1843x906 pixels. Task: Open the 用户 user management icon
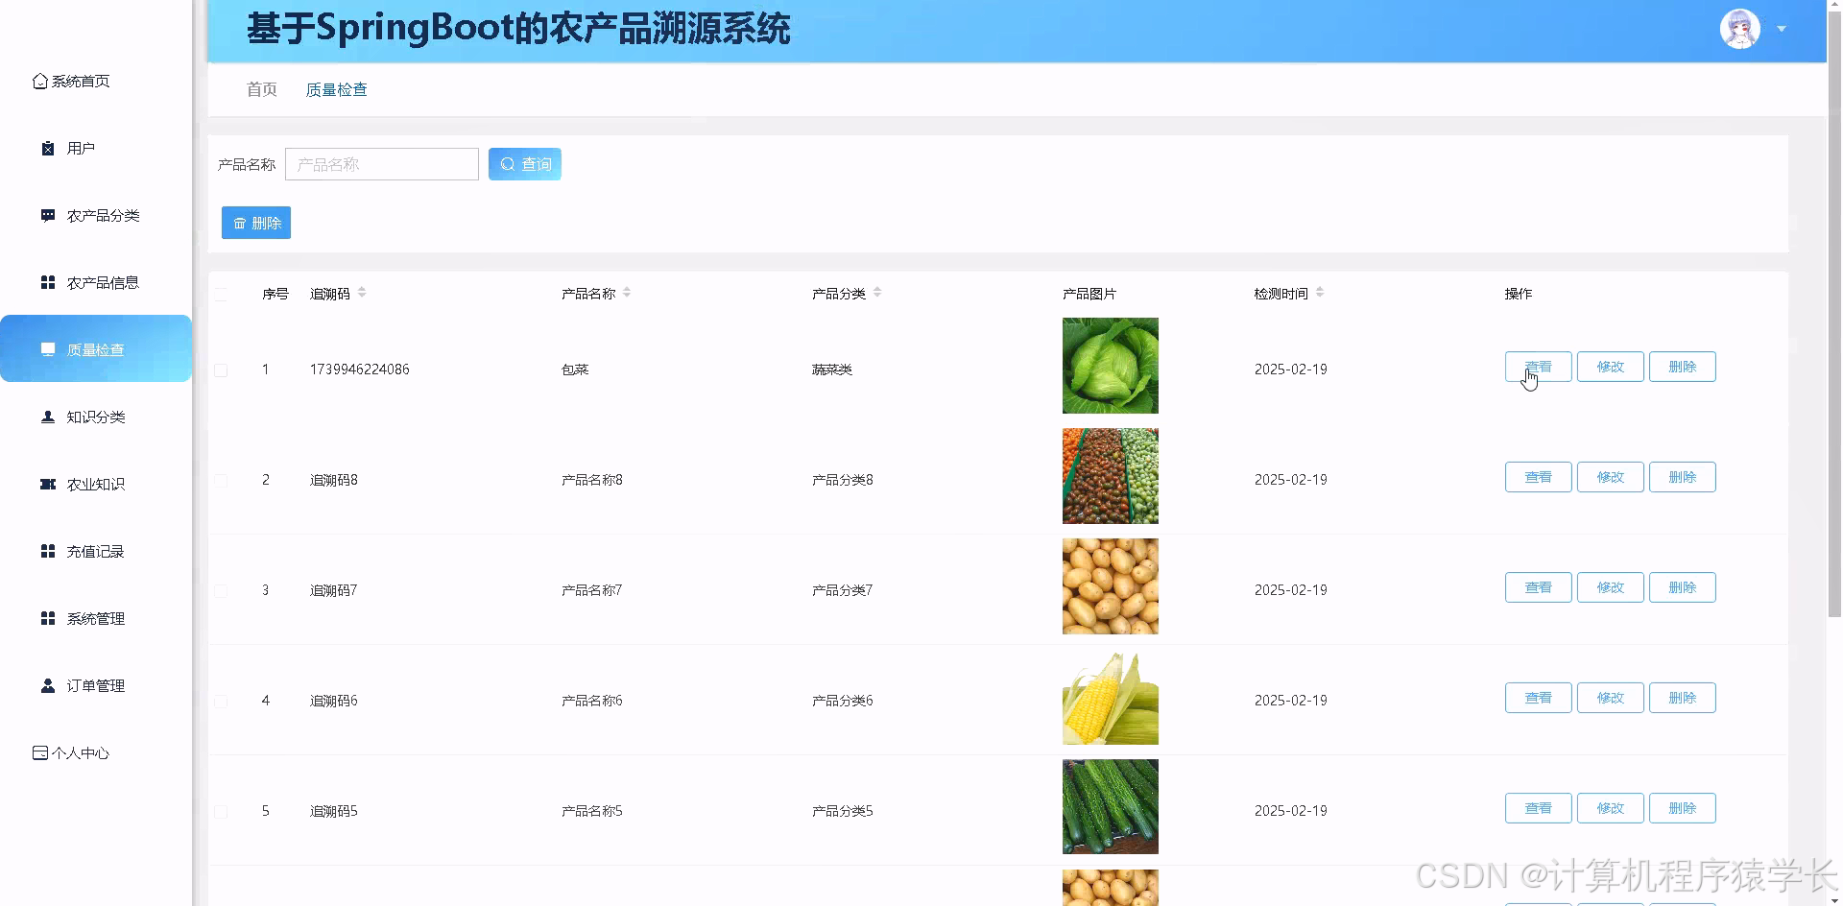(x=47, y=148)
